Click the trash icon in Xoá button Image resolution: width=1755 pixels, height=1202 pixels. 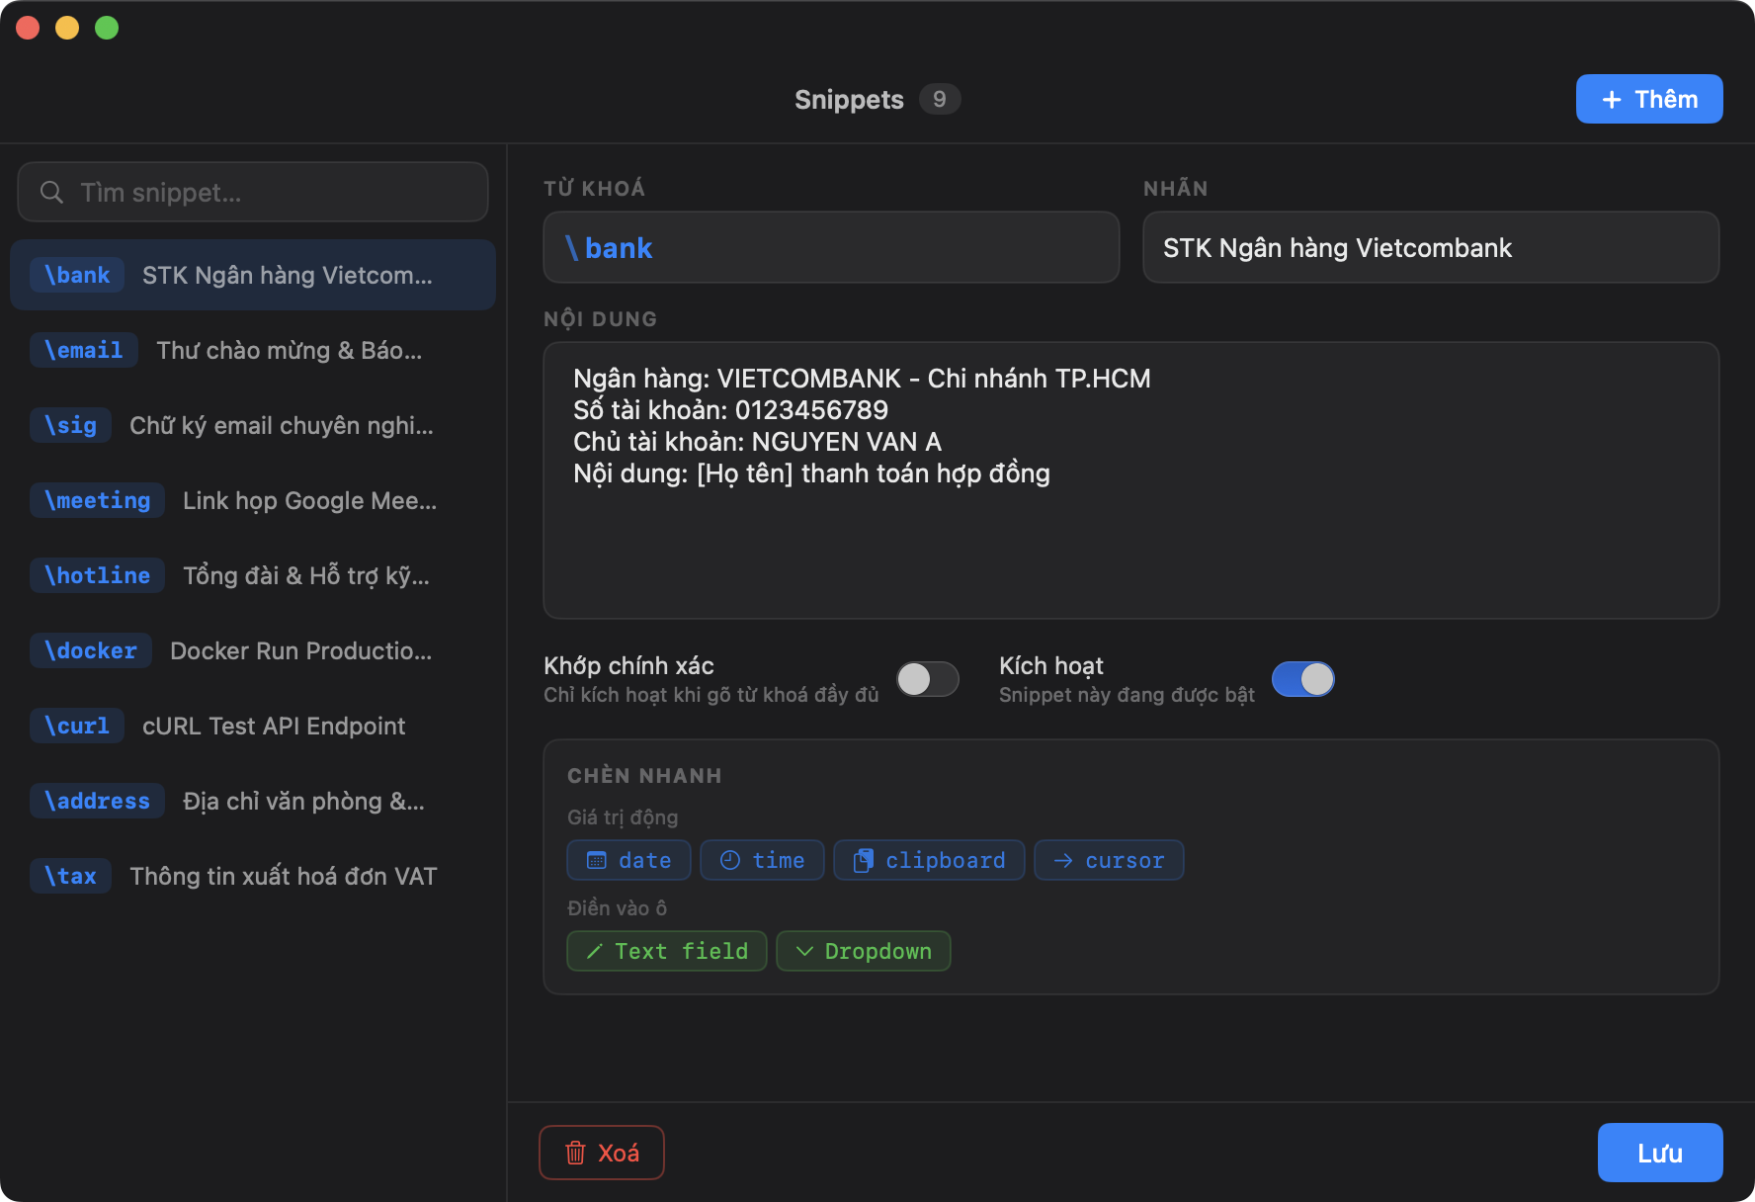(575, 1153)
